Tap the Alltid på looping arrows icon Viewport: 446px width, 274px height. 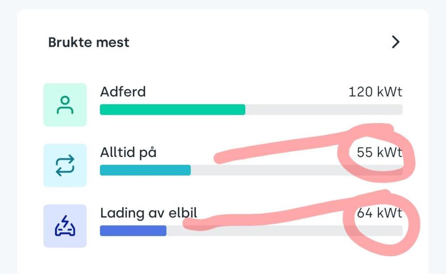tap(65, 165)
